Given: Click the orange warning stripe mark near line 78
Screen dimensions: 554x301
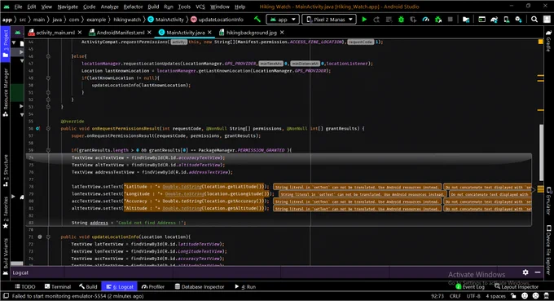Looking at the screenshot, I should [x=540, y=188].
